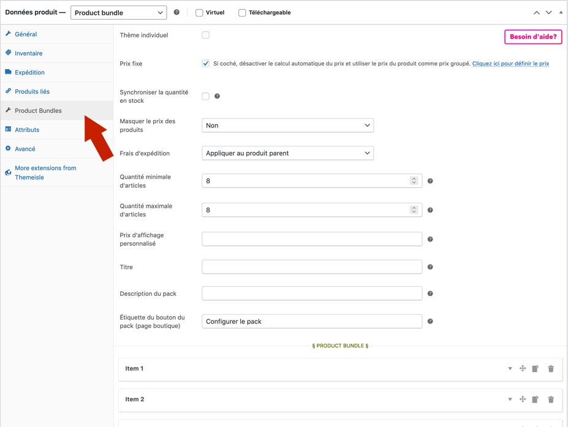Click help icon next to Titre field
The height and width of the screenshot is (427, 568).
430,267
